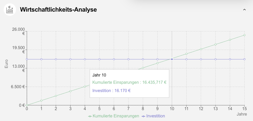The width and height of the screenshot is (253, 121).
Task: Click the green legend marker for Kumulierte Einsparungen
Action: tap(90, 116)
